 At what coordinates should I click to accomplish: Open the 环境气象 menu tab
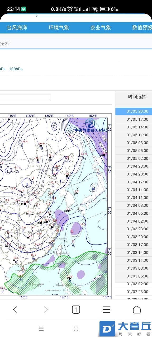click(x=59, y=27)
